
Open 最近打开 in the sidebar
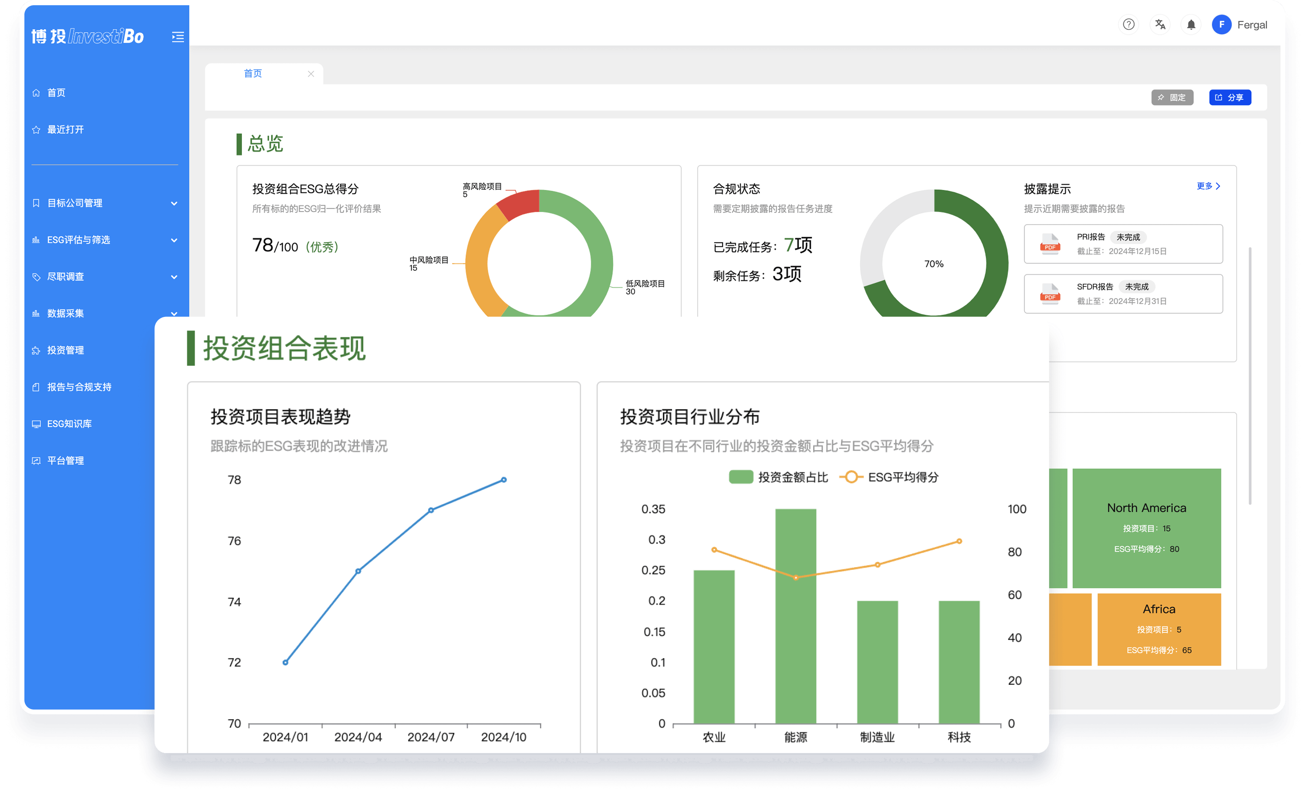[x=65, y=130]
